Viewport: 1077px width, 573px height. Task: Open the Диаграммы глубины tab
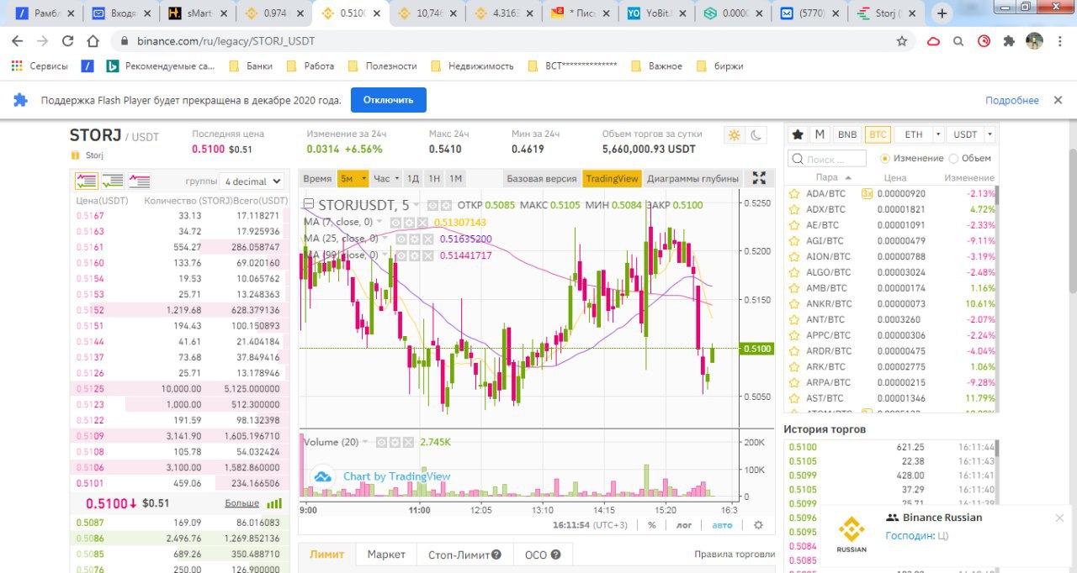(x=692, y=178)
